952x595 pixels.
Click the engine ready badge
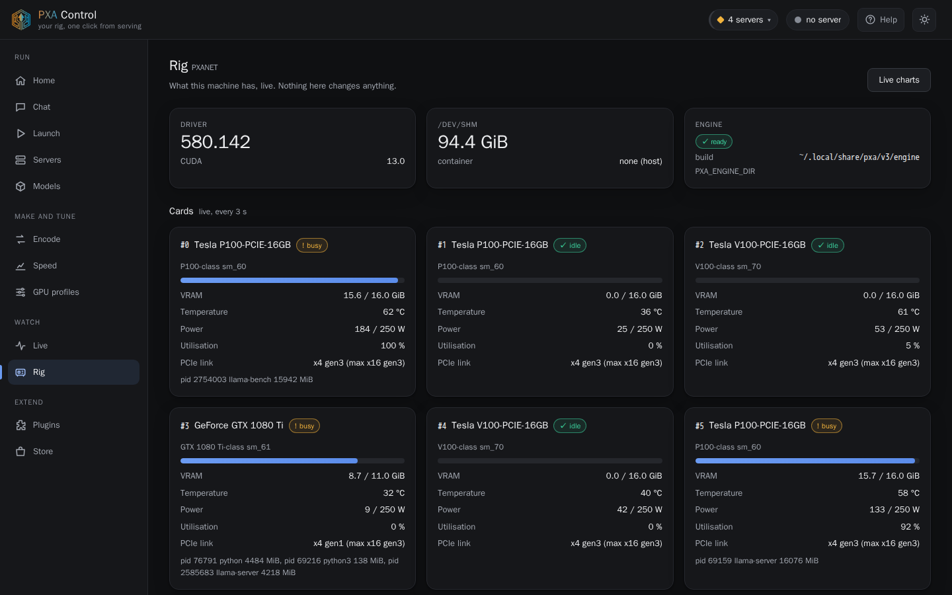click(714, 141)
